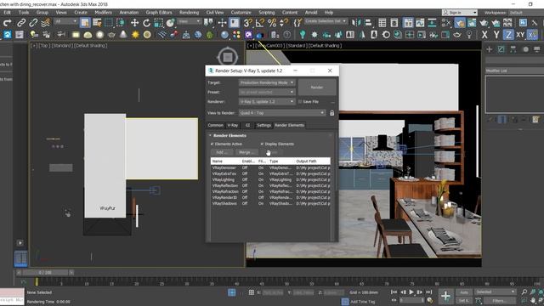544x306 pixels.
Task: Click Filters button near key controls
Action: pos(499,301)
